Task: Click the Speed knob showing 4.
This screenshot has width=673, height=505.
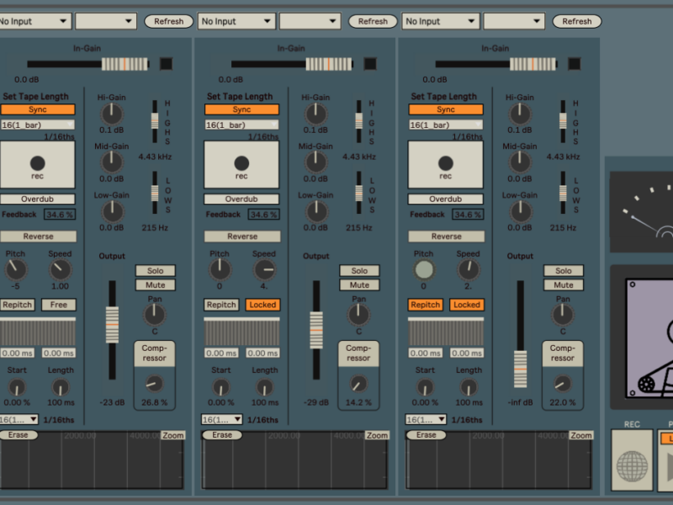Action: 264,269
